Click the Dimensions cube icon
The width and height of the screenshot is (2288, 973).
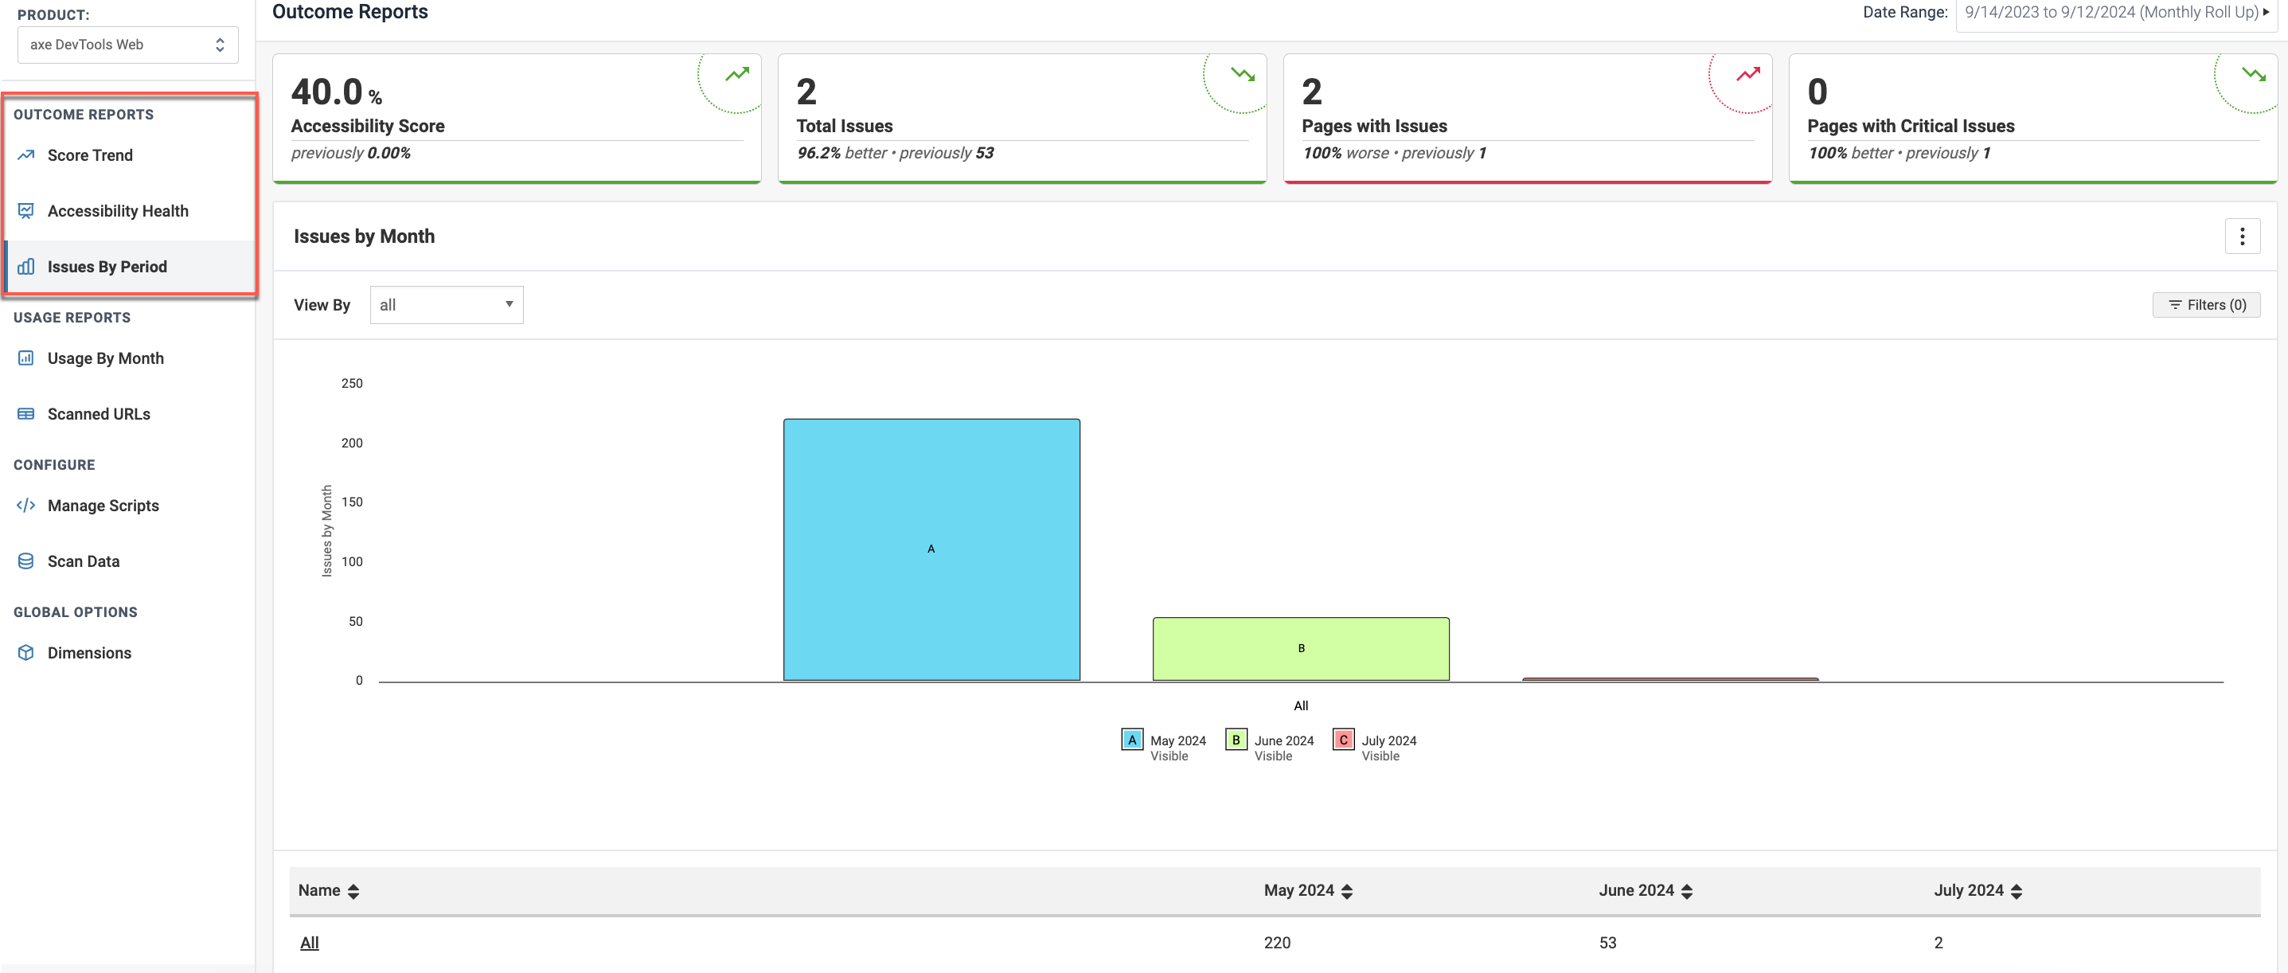click(25, 653)
